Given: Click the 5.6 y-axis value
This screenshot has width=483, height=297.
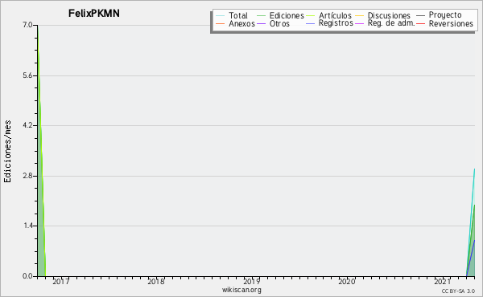Looking at the screenshot, I should coord(27,75).
